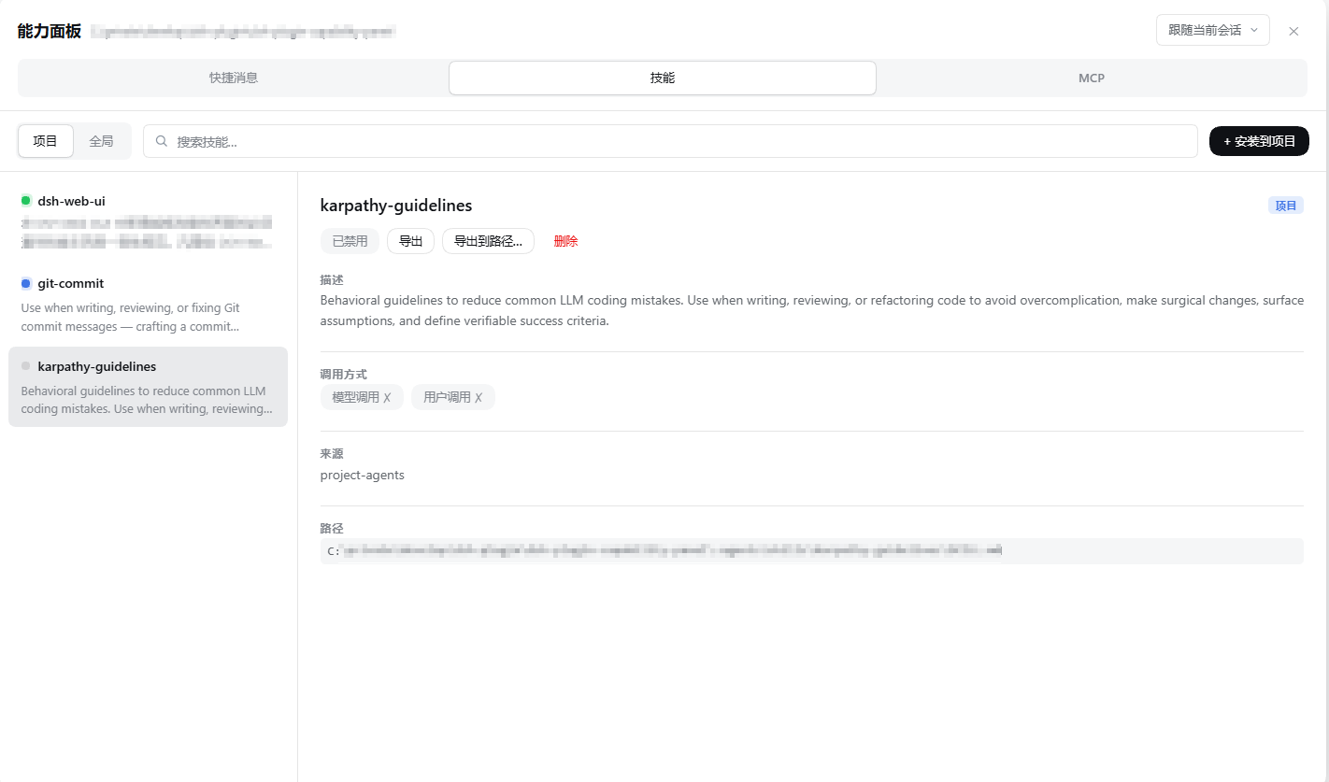Click the red 删除 link

click(565, 241)
